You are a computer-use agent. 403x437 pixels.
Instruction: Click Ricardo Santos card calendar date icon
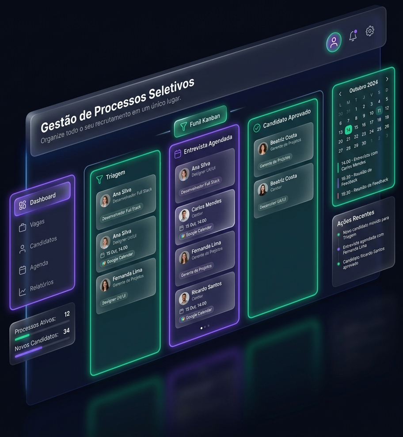(x=182, y=311)
